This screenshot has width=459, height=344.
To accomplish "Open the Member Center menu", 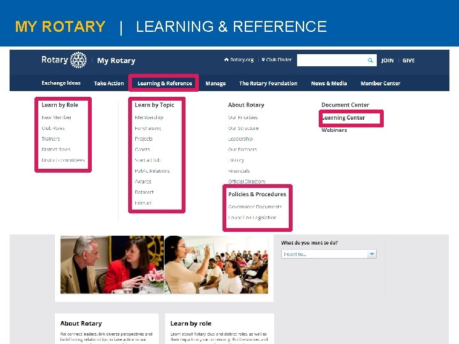I will tap(380, 83).
